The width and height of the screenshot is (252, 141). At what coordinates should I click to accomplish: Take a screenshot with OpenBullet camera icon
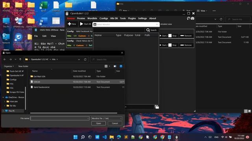(193, 18)
